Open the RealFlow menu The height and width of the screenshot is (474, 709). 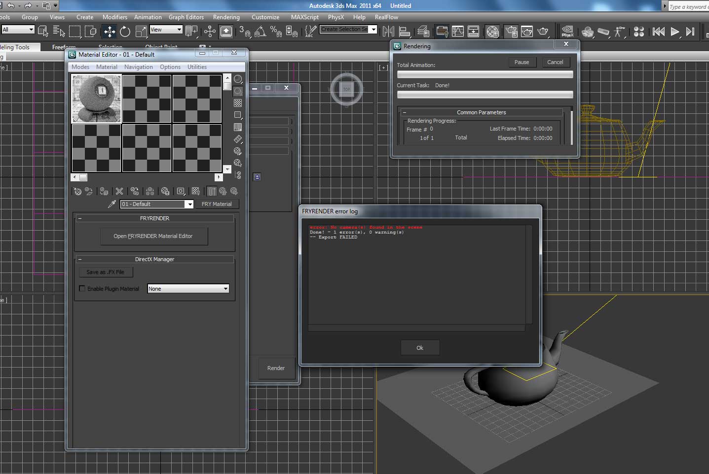click(x=386, y=17)
